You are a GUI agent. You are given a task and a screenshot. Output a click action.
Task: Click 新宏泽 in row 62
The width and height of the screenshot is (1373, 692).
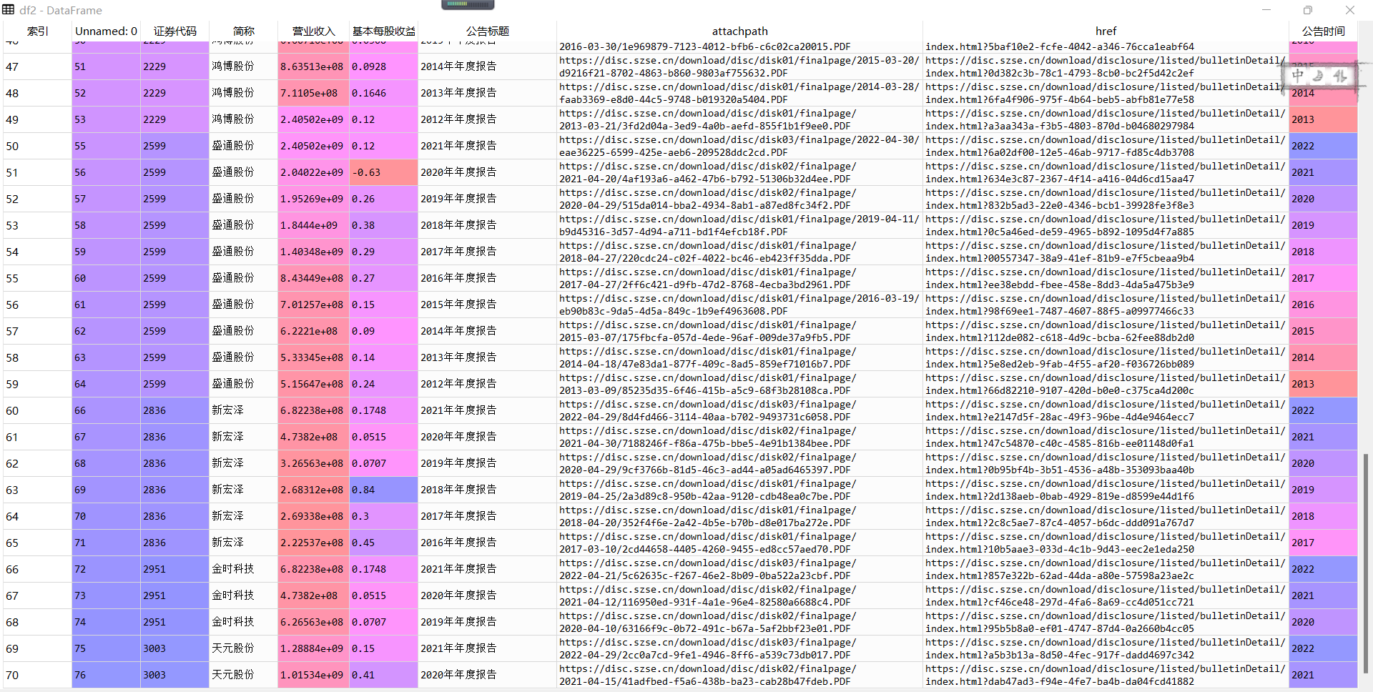pyautogui.click(x=243, y=463)
